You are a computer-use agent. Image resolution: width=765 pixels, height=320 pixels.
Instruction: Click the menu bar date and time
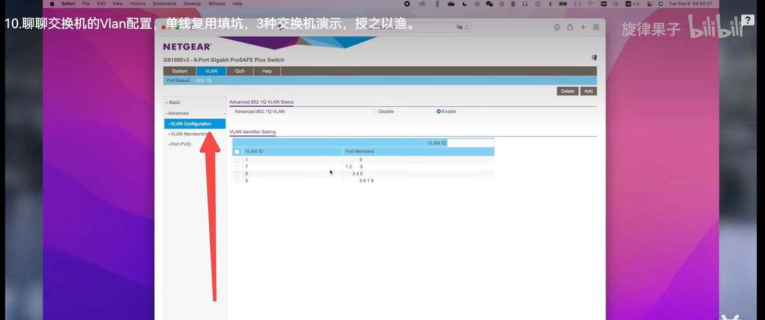point(690,4)
